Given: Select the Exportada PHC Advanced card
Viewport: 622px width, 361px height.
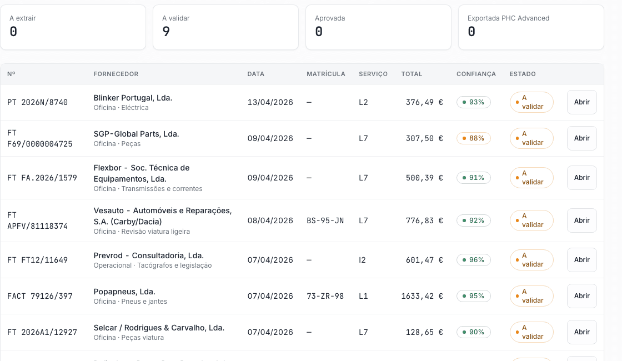Looking at the screenshot, I should point(531,27).
